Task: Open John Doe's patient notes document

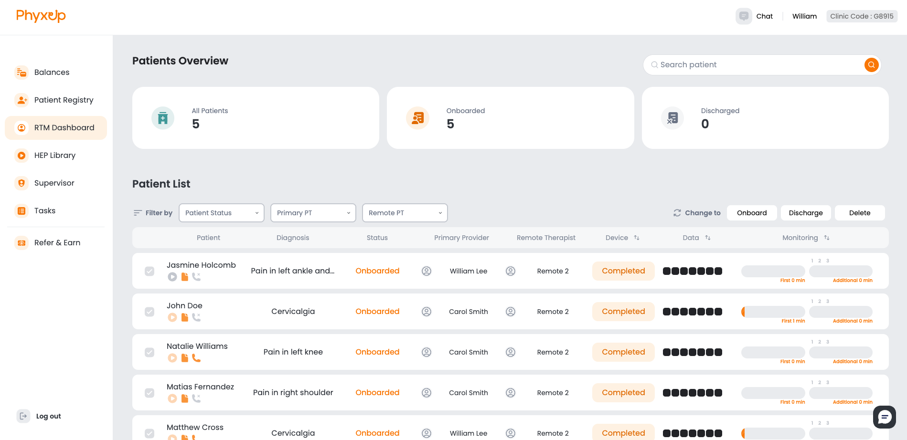Action: [184, 317]
